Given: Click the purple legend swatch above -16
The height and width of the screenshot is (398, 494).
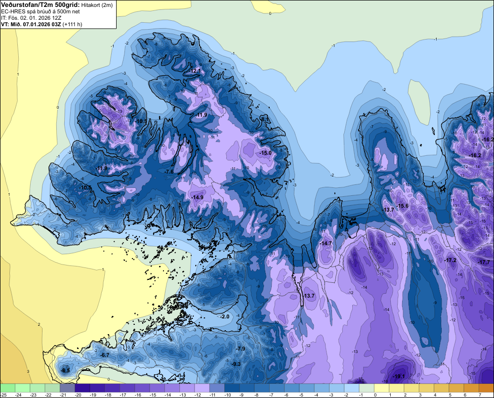Looking at the screenshot, I should (142, 388).
